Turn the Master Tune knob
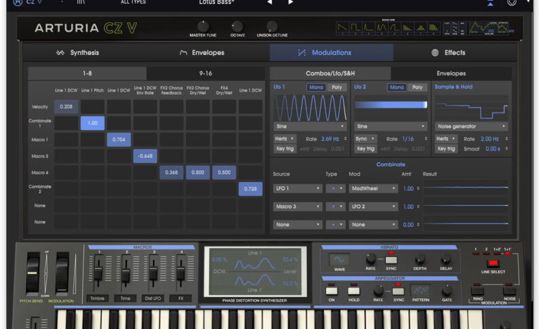Image resolution: width=539 pixels, height=329 pixels. (203, 26)
